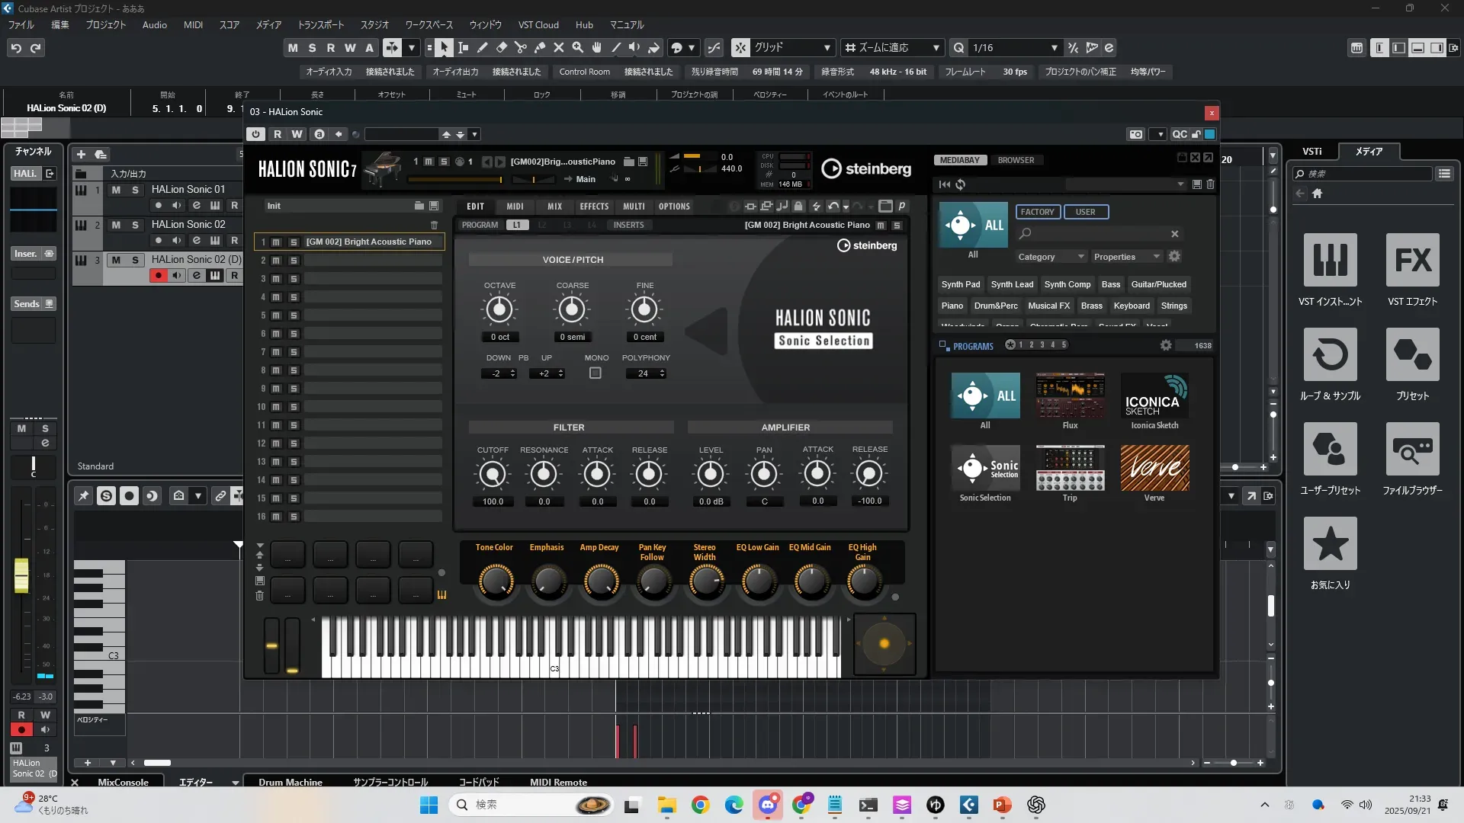Open the Category filter dropdown

(x=1050, y=257)
